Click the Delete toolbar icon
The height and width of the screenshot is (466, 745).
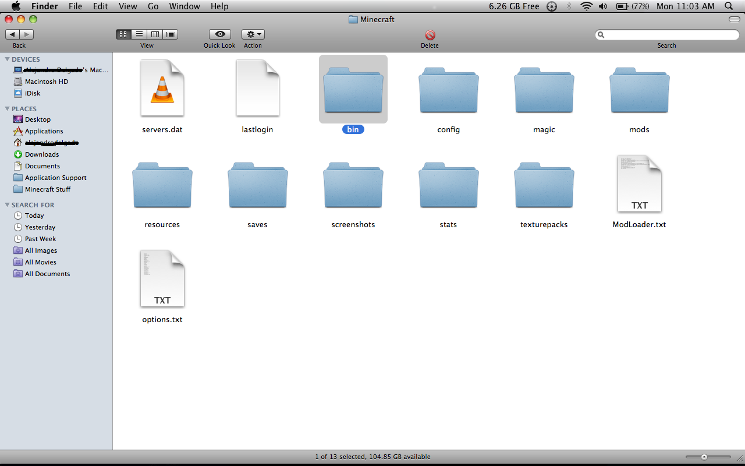pyautogui.click(x=430, y=35)
